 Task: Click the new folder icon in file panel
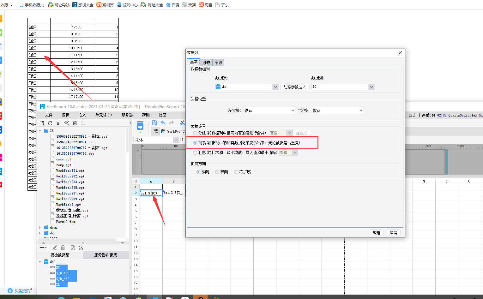coord(42,123)
